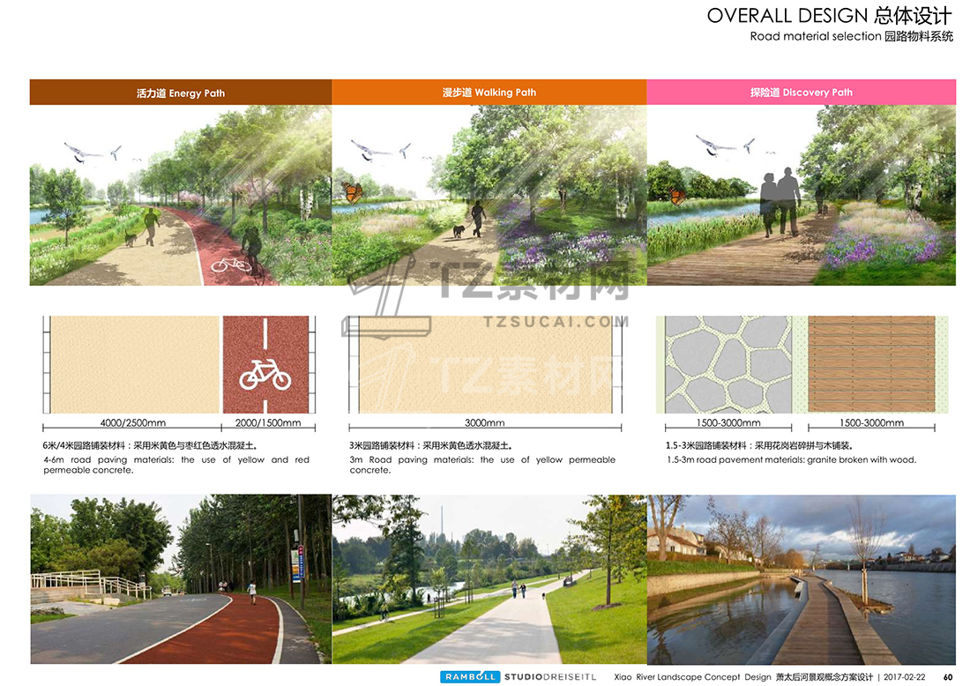Select the red bike lane paving swatch
The width and height of the screenshot is (970, 686).
[x=266, y=364]
